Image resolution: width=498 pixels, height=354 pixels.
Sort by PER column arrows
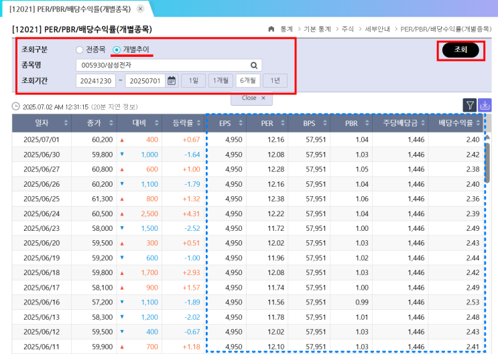point(283,123)
